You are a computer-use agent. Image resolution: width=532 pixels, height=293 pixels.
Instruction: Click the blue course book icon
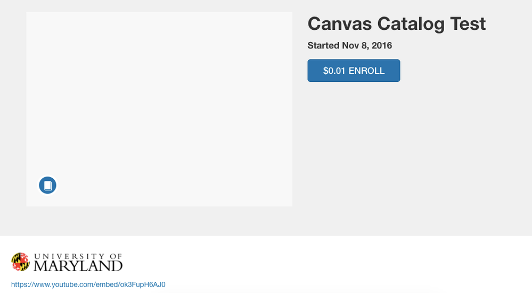[47, 185]
